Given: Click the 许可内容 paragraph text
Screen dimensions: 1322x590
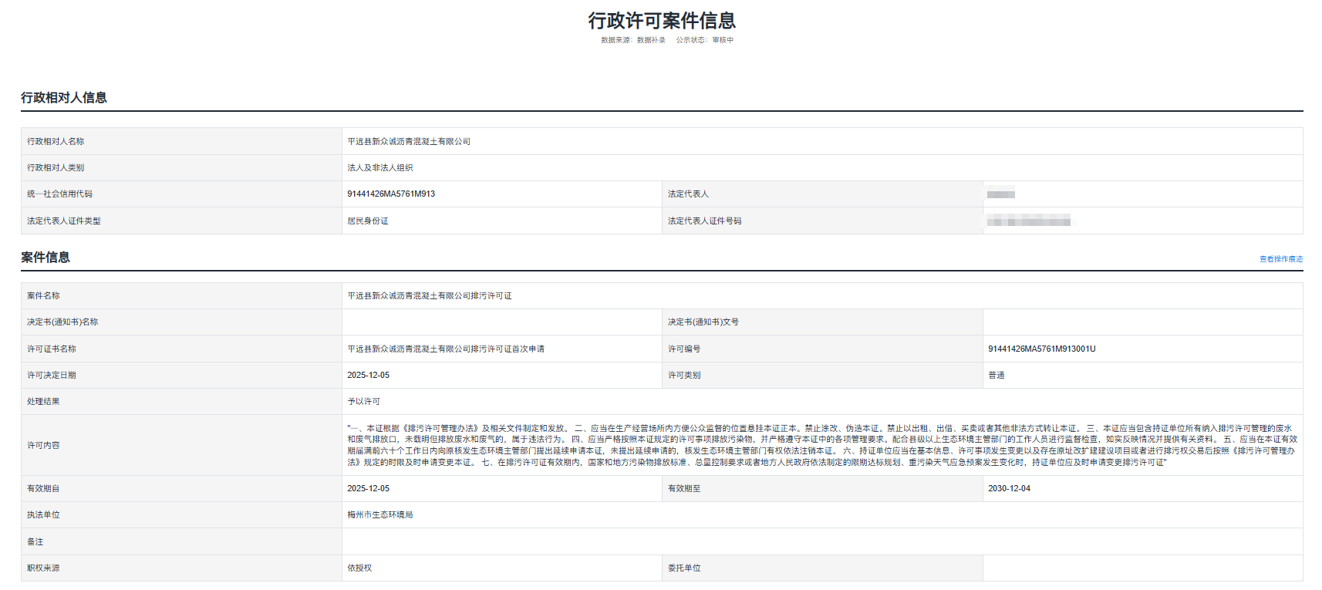Looking at the screenshot, I should point(821,445).
